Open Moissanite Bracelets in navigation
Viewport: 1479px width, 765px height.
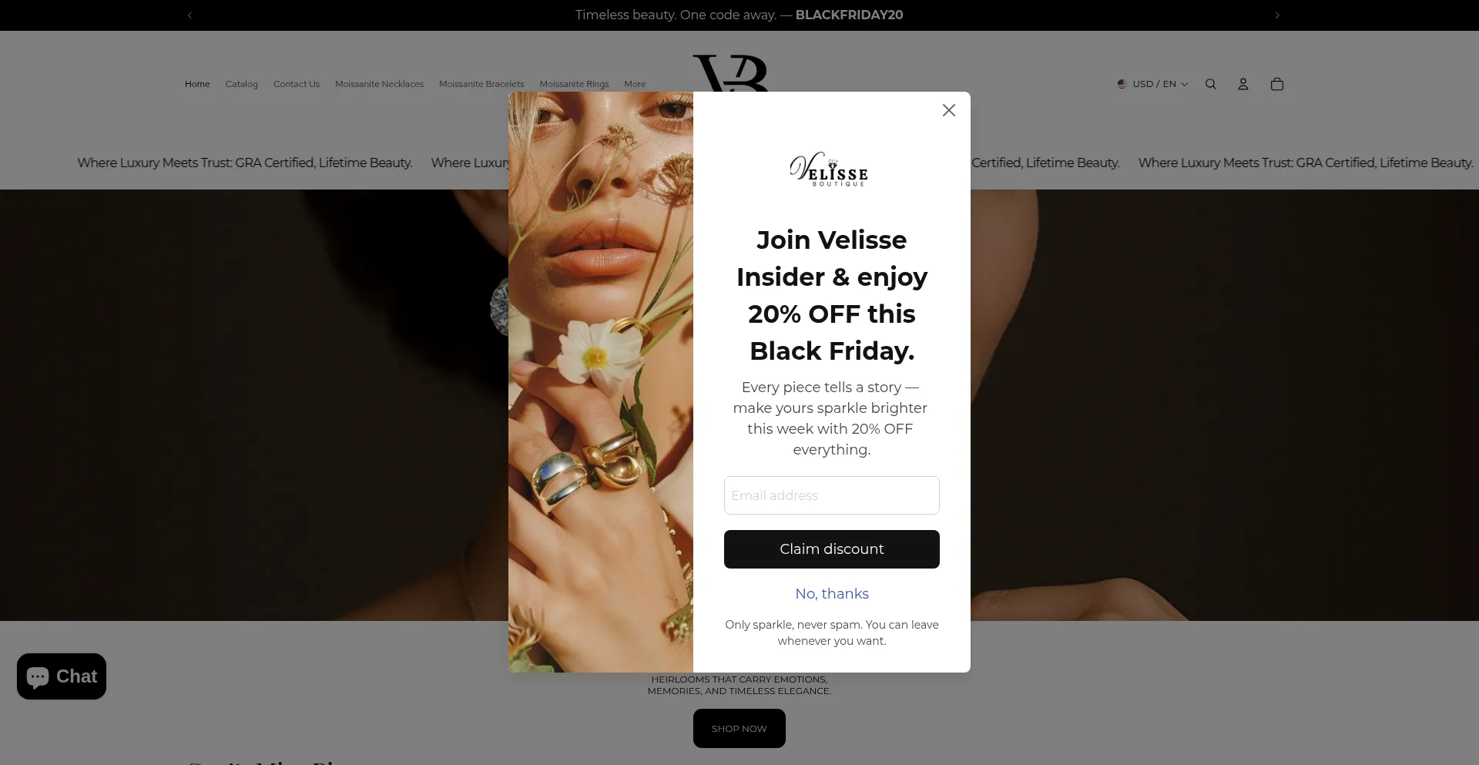tap(481, 84)
